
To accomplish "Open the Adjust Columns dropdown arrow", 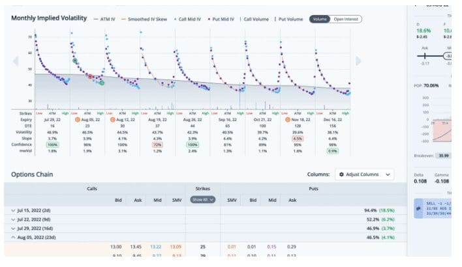I will pos(389,175).
